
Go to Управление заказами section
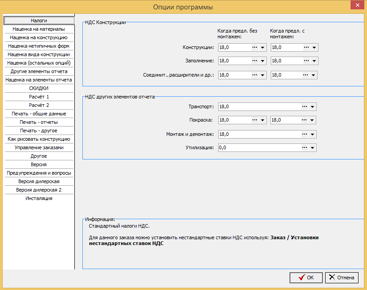tap(39, 147)
